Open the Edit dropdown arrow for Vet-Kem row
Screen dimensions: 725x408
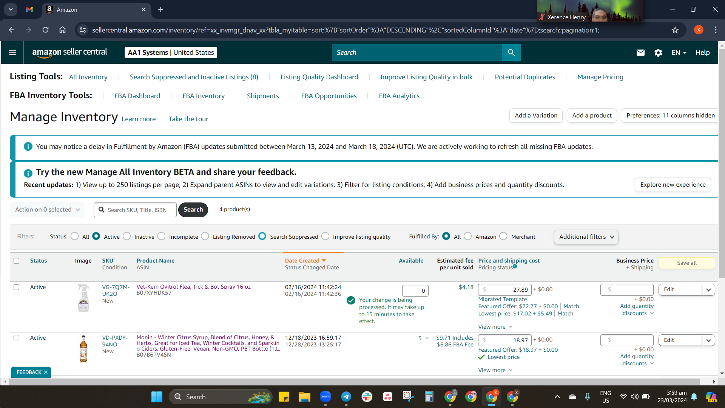point(709,290)
